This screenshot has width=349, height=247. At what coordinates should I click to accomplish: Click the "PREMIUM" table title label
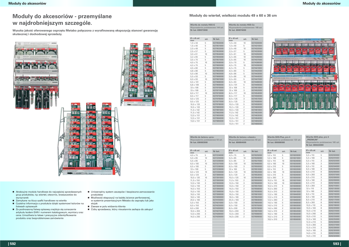[312, 140]
